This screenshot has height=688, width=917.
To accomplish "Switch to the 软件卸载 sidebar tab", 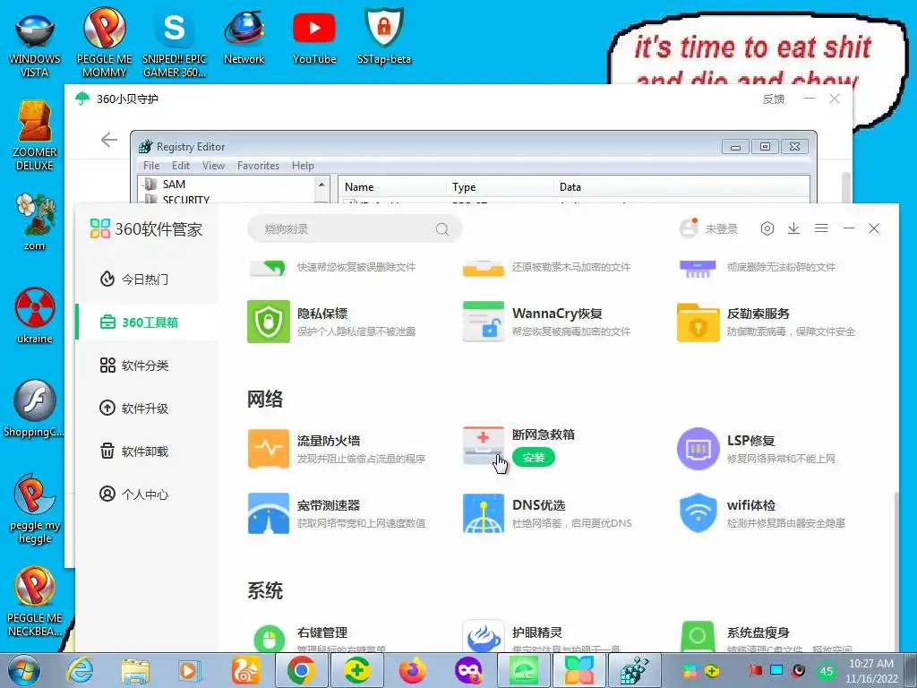I will click(148, 451).
